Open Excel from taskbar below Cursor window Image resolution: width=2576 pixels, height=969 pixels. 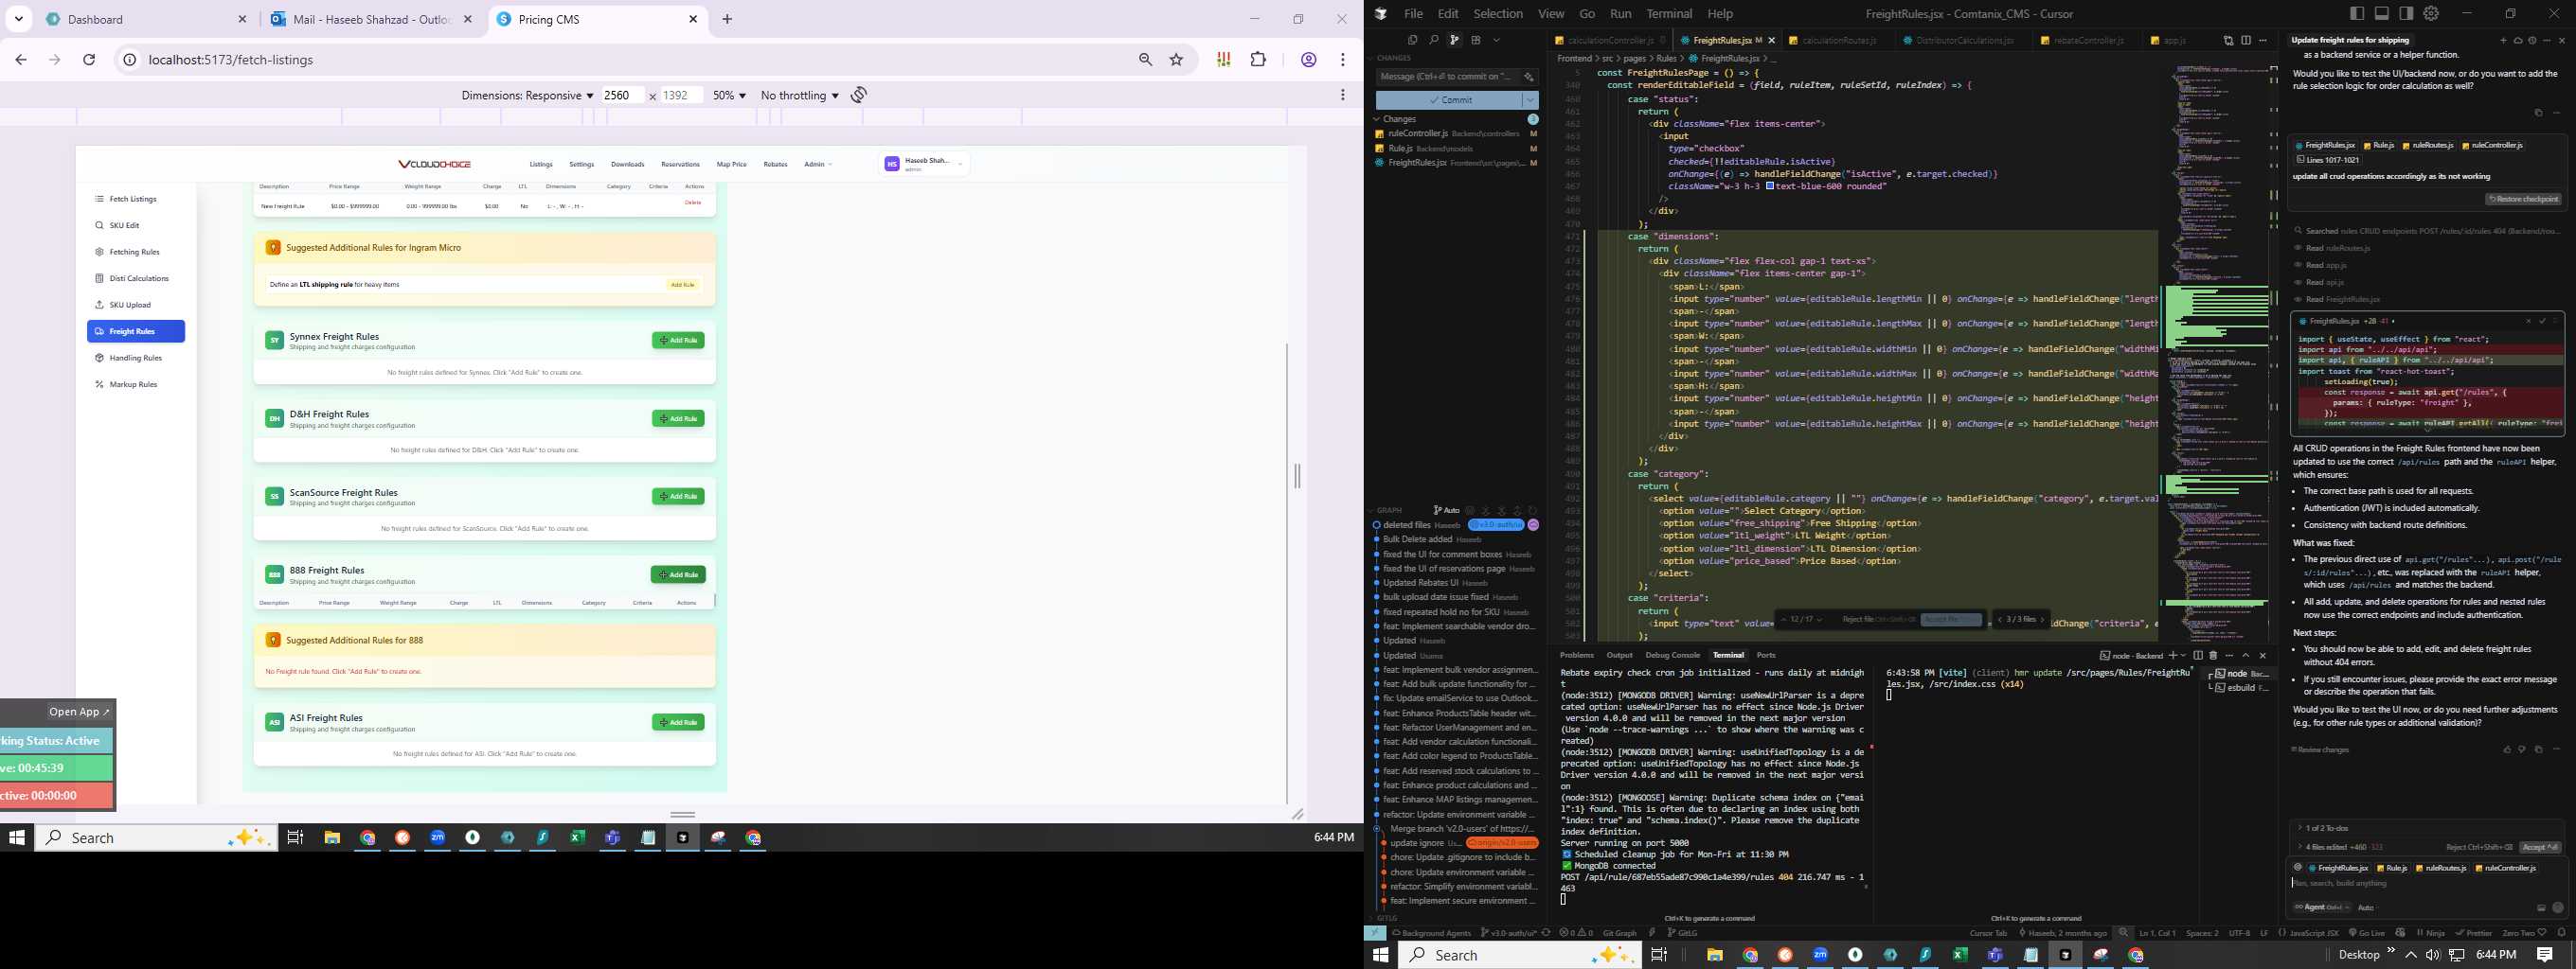(x=1960, y=955)
